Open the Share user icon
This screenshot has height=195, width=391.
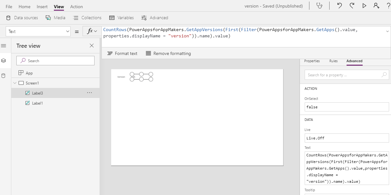[376, 6]
